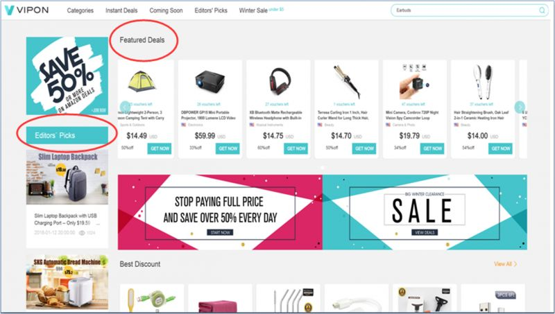555x314 pixels.
Task: Show the previous Featured Deals items
Action: pyautogui.click(x=125, y=107)
